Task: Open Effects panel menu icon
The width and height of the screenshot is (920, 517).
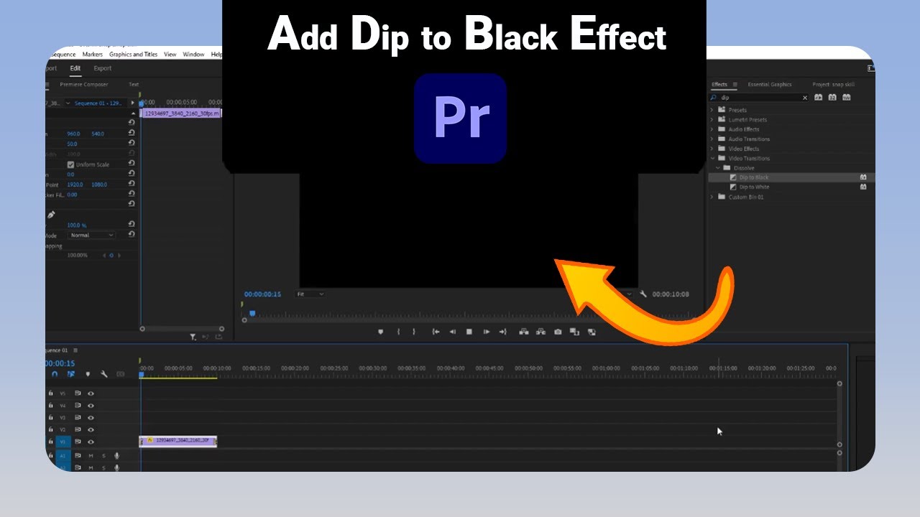Action: coord(735,85)
